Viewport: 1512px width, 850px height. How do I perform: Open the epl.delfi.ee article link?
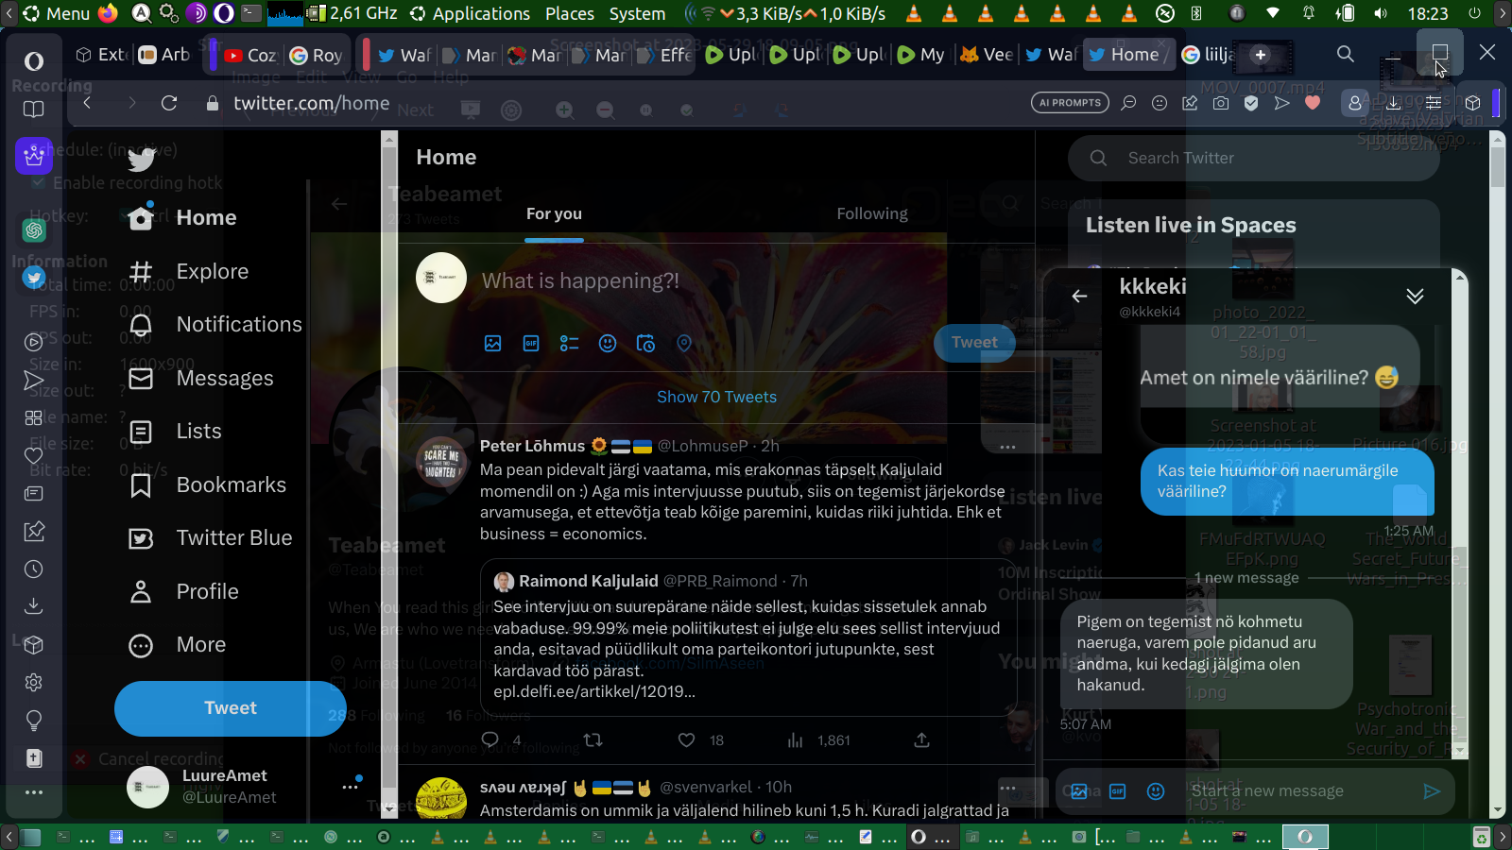[594, 691]
